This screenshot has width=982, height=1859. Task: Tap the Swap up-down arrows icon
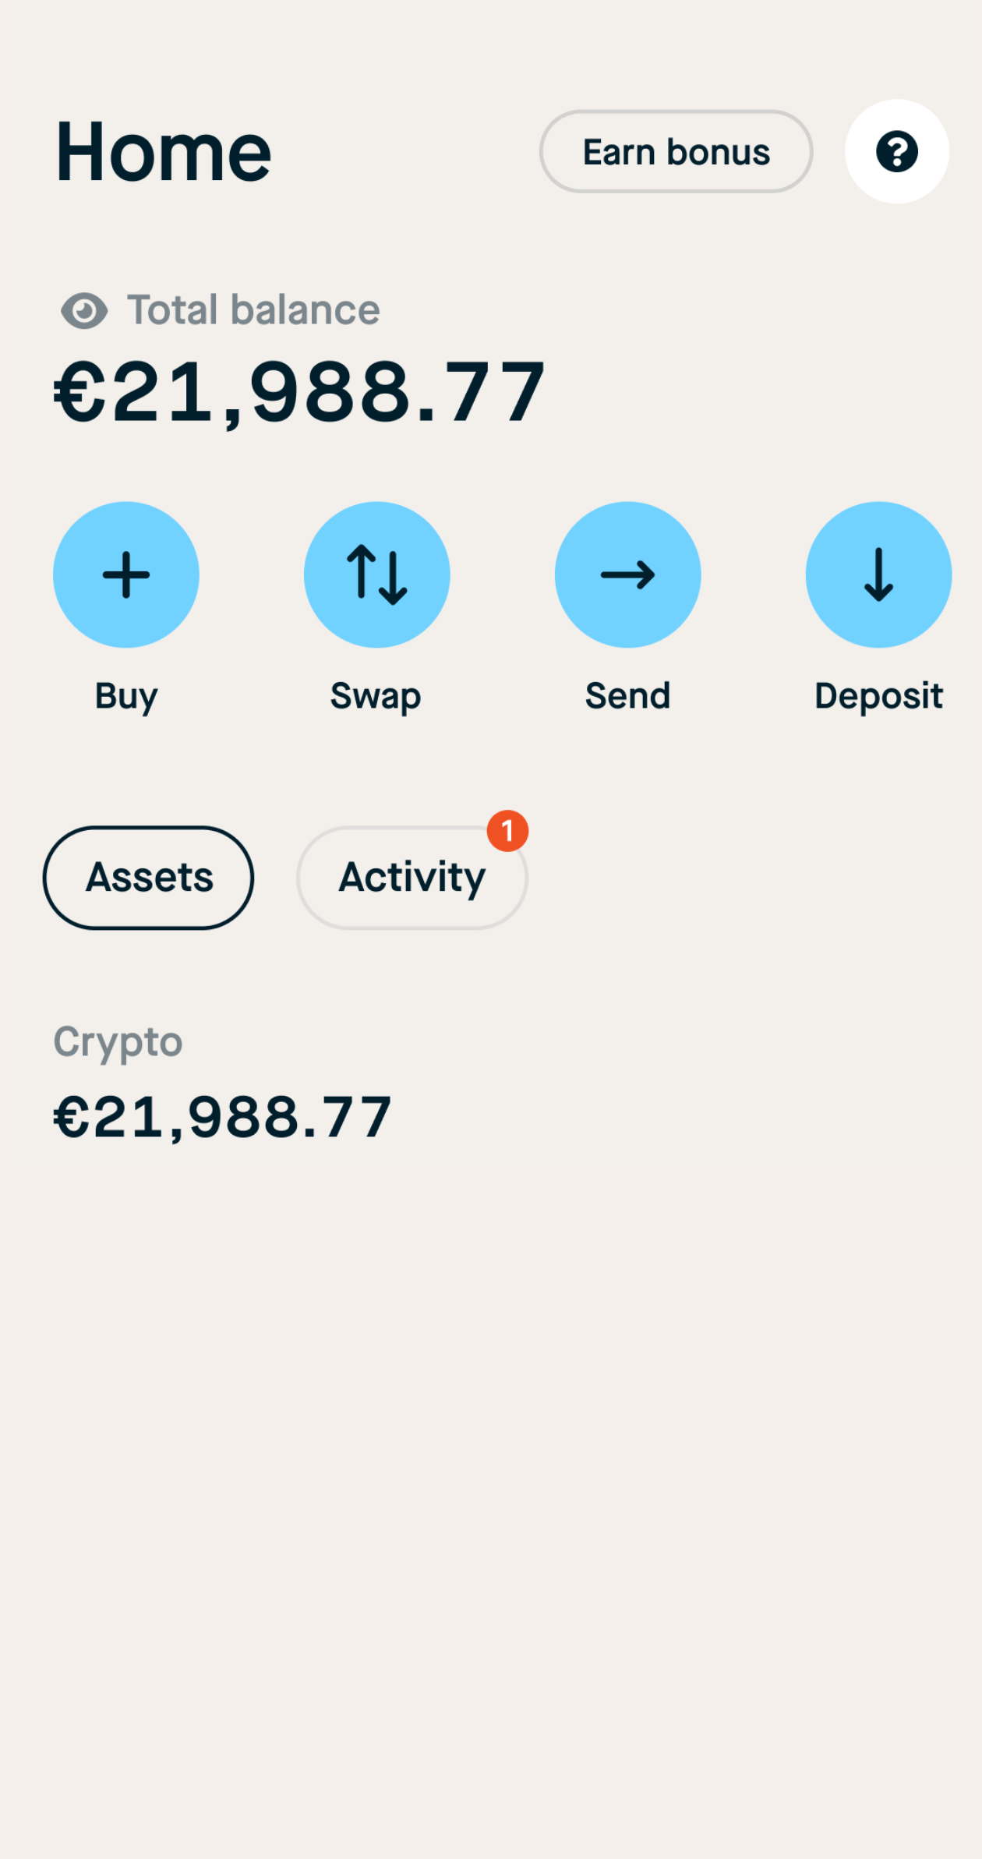pyautogui.click(x=377, y=574)
